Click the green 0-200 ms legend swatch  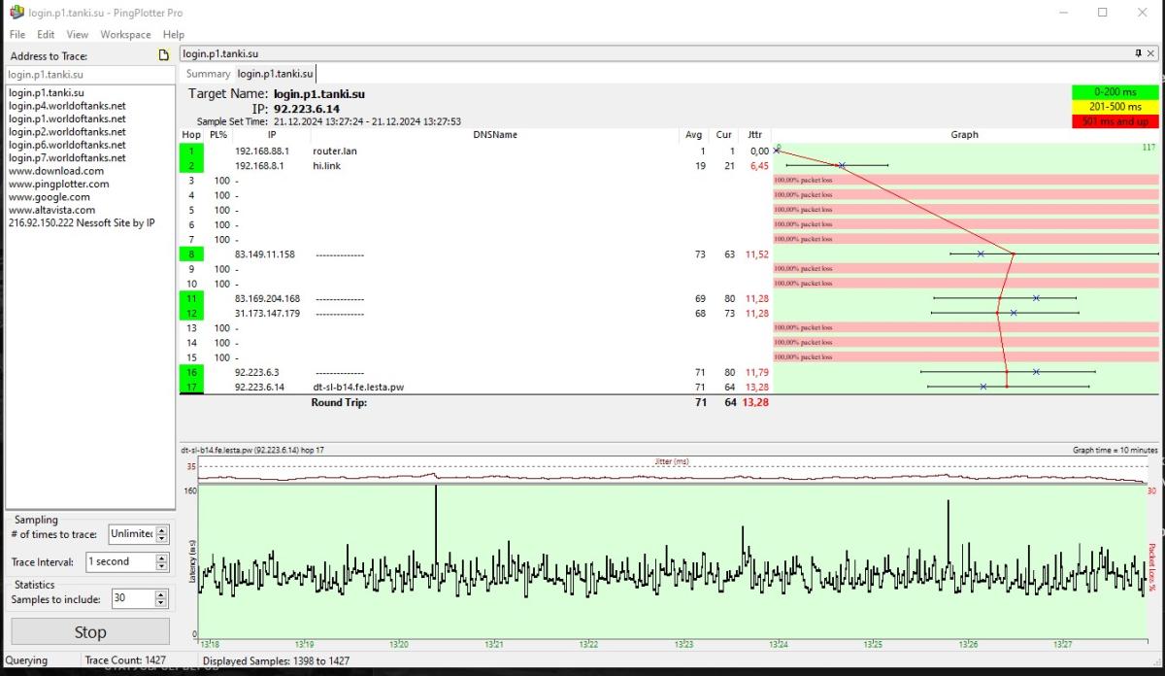pyautogui.click(x=1115, y=92)
